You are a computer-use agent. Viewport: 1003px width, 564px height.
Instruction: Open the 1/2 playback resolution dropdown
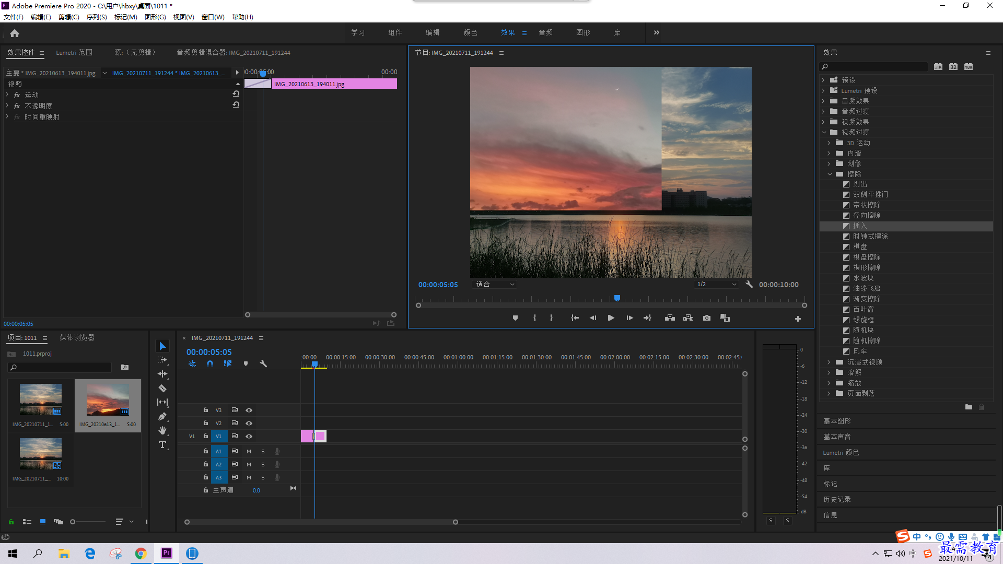coord(716,284)
